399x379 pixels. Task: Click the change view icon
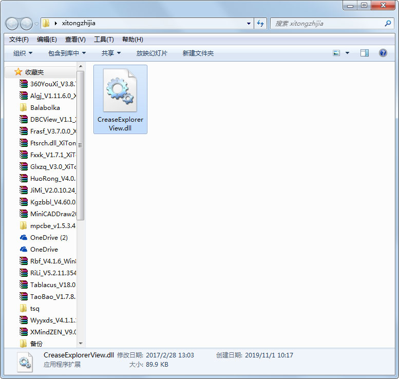tap(337, 53)
